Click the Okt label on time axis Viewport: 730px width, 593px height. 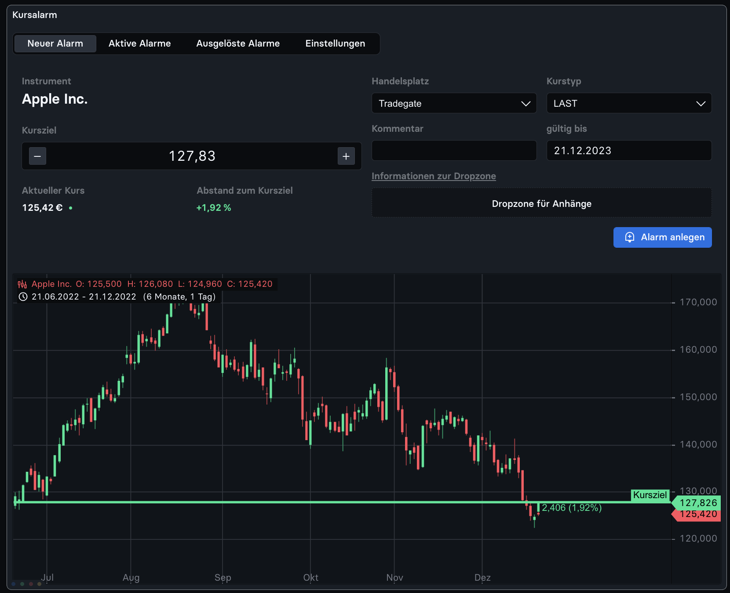tap(310, 578)
